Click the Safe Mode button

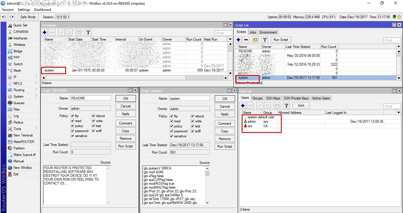tap(28, 17)
